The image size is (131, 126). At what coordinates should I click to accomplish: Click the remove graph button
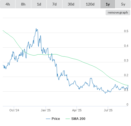point(118,12)
